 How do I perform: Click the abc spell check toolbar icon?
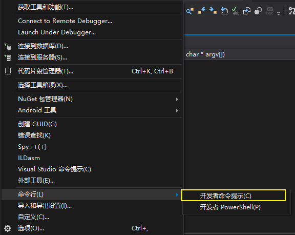[x=236, y=11]
